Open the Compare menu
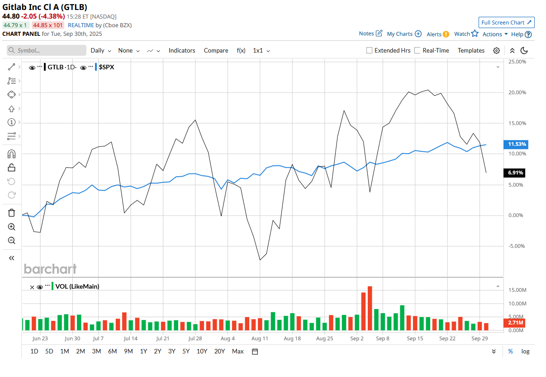Viewport: 546px width, 377px height. 216,50
